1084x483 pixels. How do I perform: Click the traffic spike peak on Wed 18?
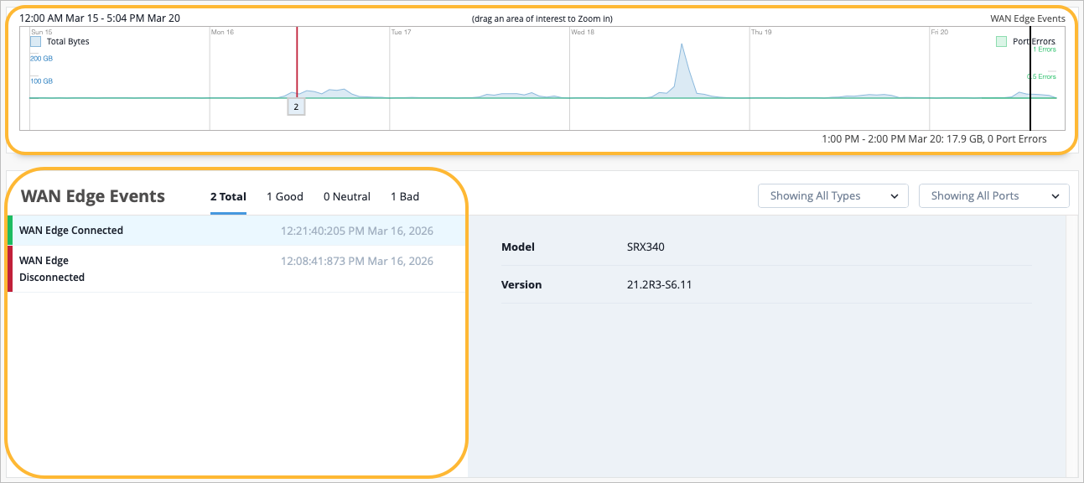(x=684, y=45)
